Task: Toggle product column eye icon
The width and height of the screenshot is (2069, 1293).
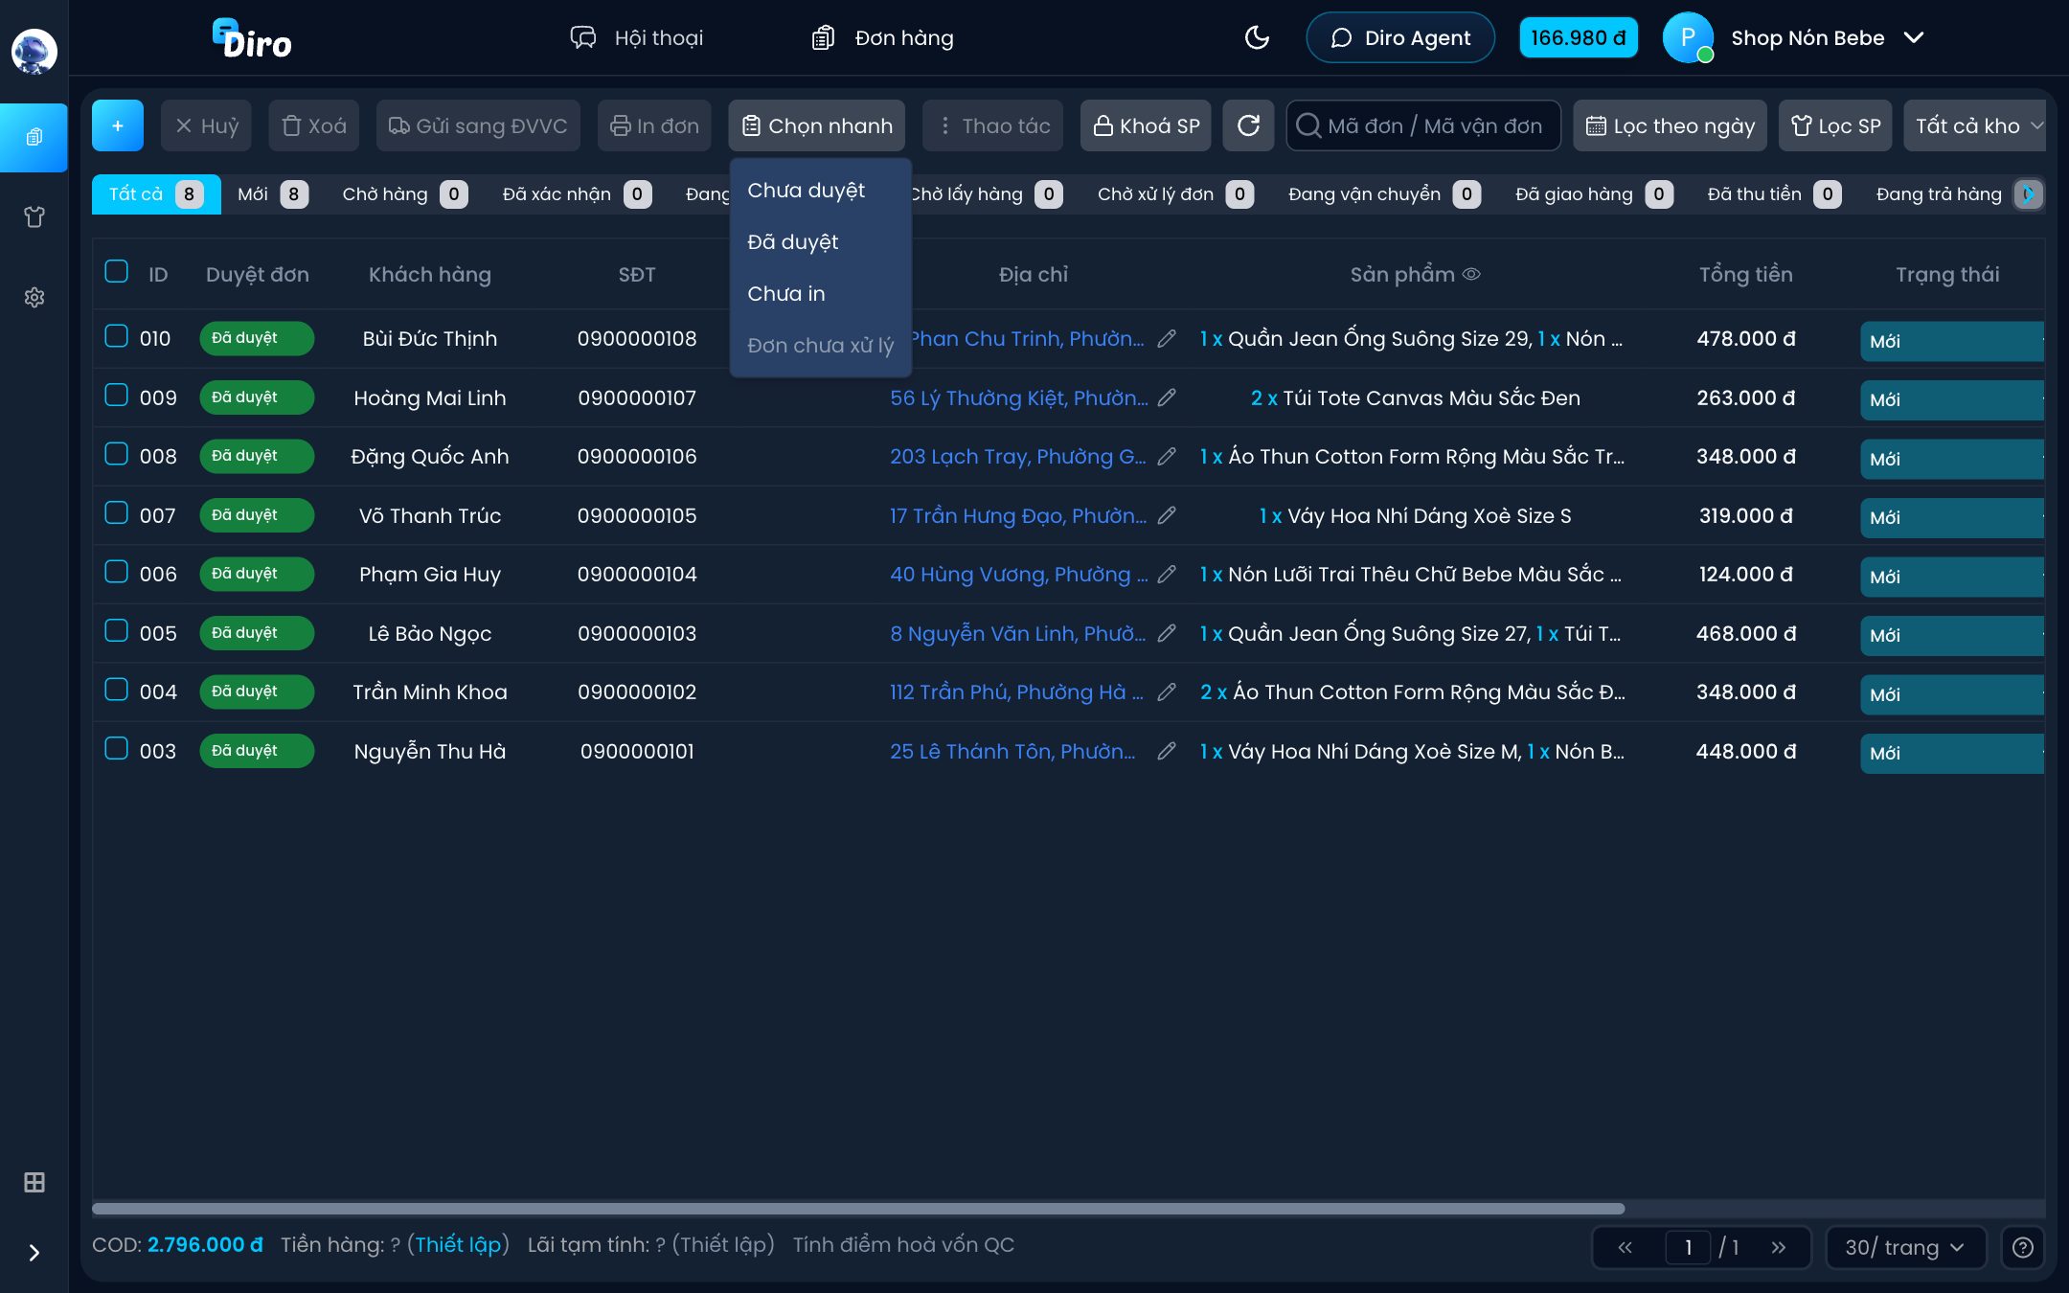Action: tap(1472, 274)
